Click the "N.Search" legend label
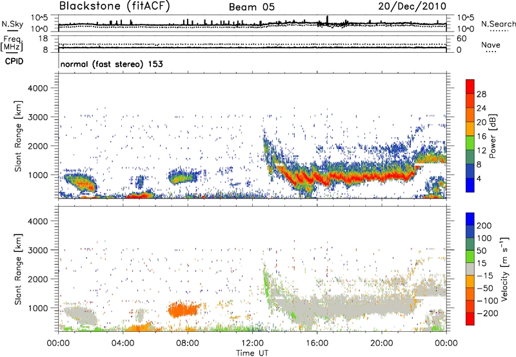 coord(498,24)
